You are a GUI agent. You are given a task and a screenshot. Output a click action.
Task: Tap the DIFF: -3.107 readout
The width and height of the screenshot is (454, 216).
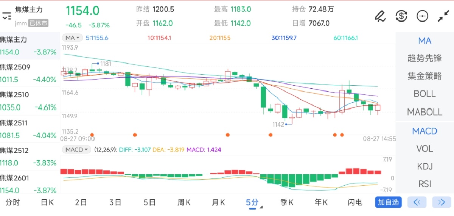click(135, 150)
